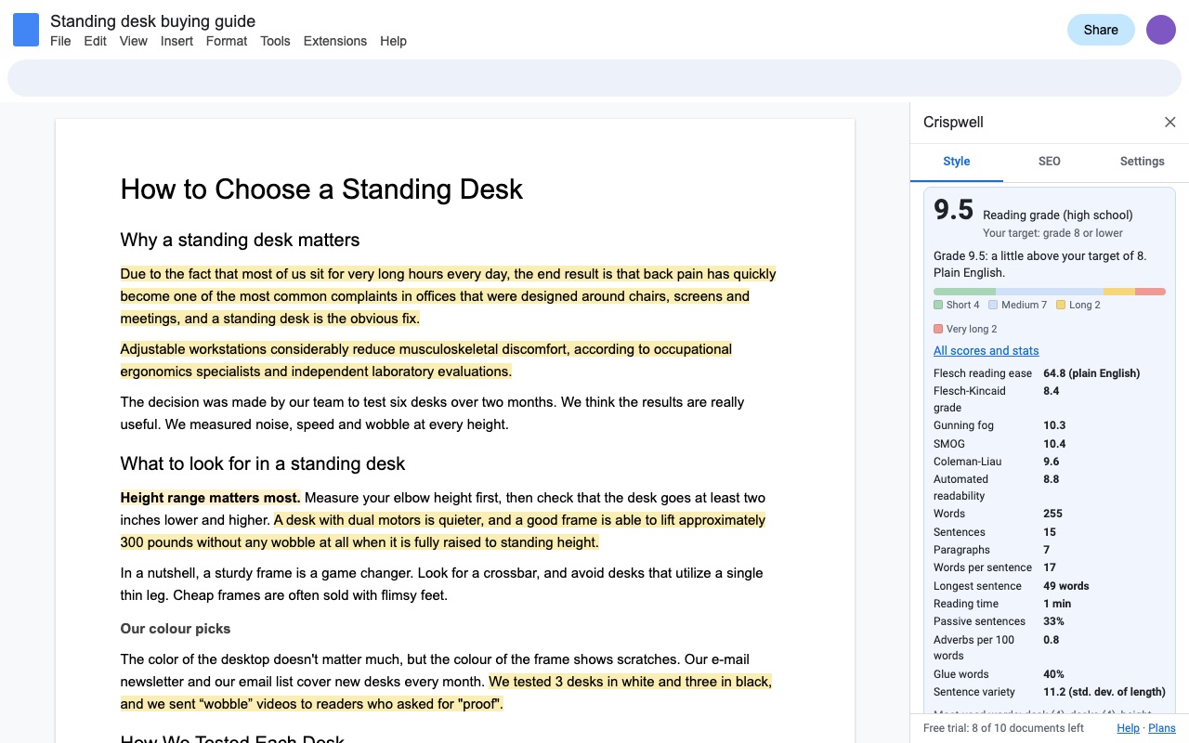This screenshot has height=743, width=1189.
Task: Close the Crispwell sidebar panel
Action: [1169, 123]
